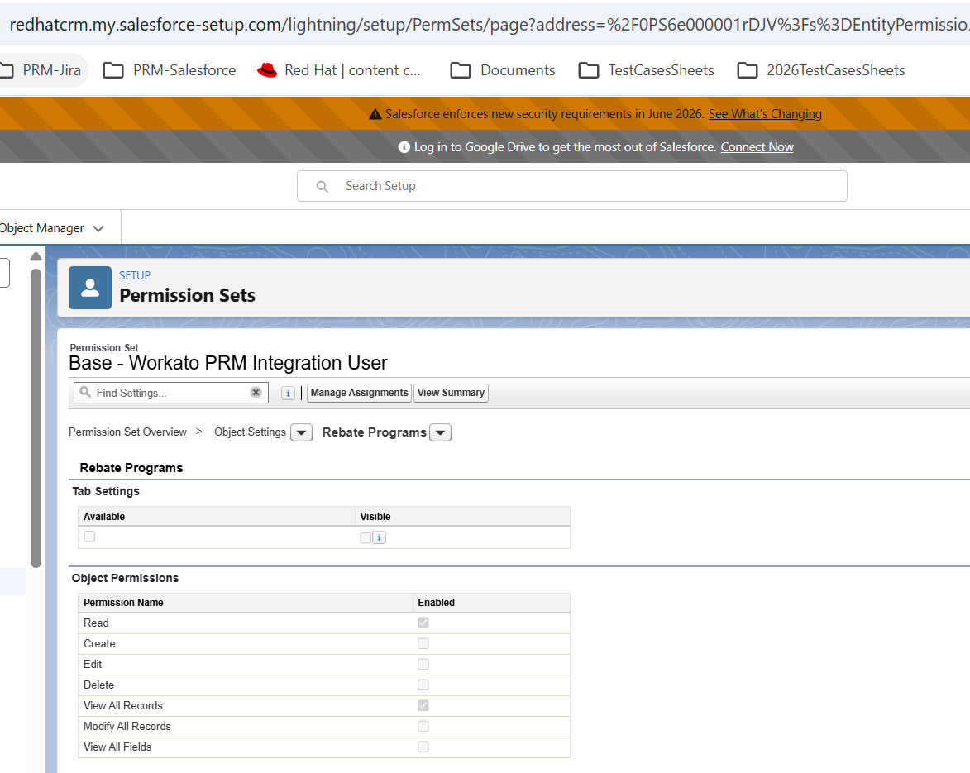
Task: Click the info icon next to Visible checkbox
Action: click(380, 537)
